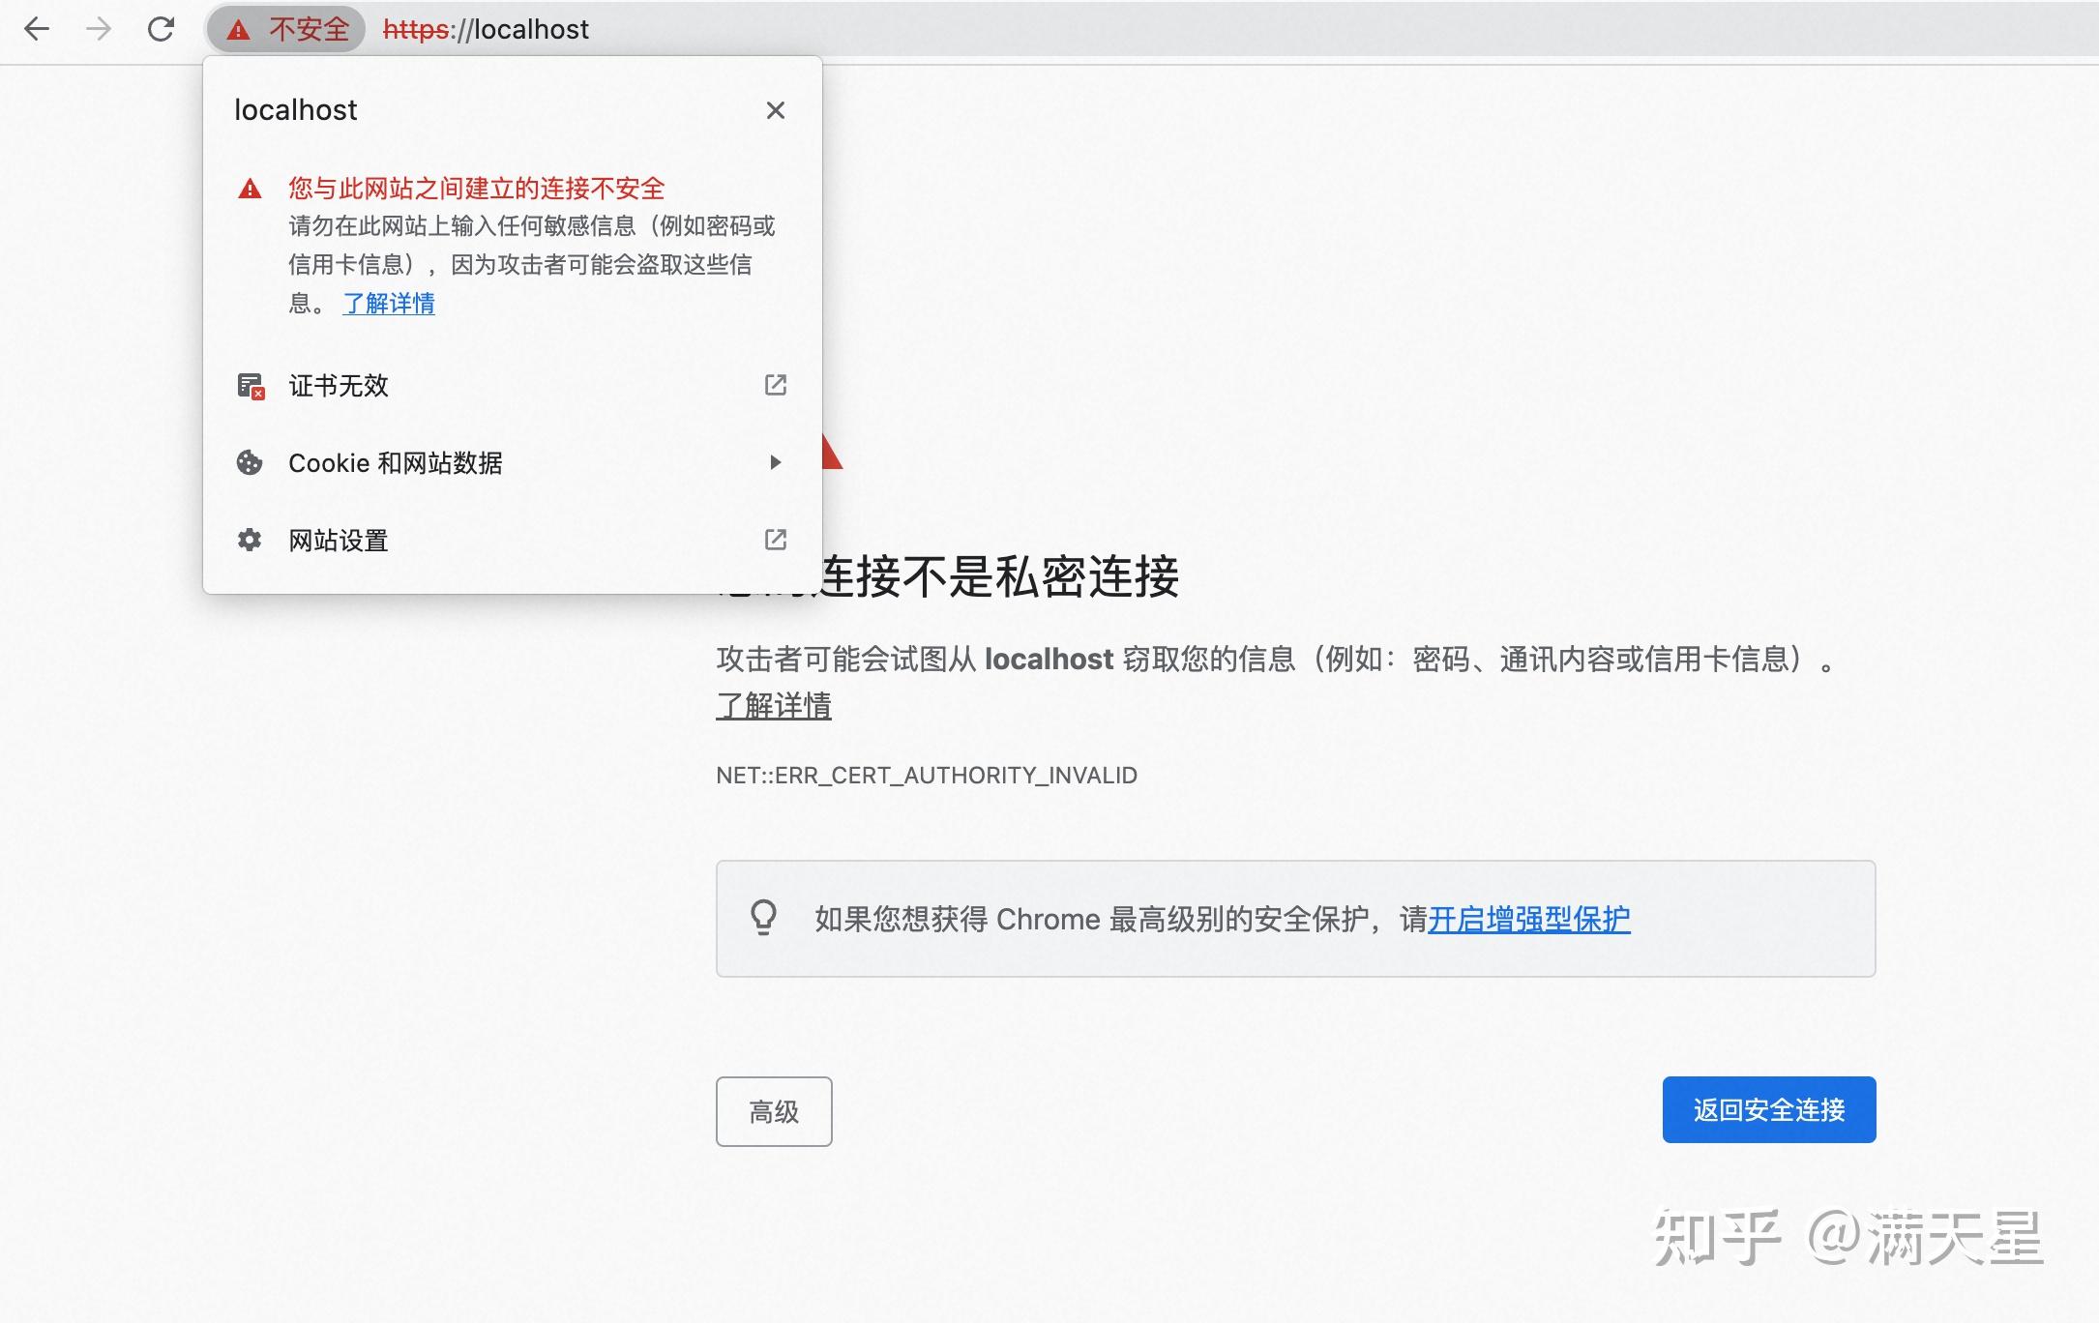
Task: Click the 高级 button
Action: [773, 1111]
